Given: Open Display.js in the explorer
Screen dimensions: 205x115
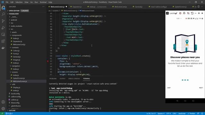Looking at the screenshot, I should 16,88.
